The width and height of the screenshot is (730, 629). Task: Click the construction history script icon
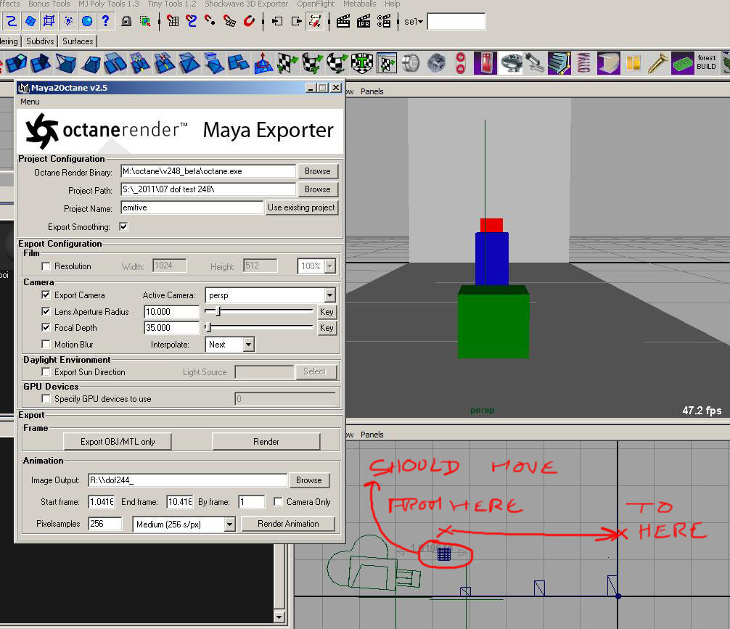tap(315, 22)
